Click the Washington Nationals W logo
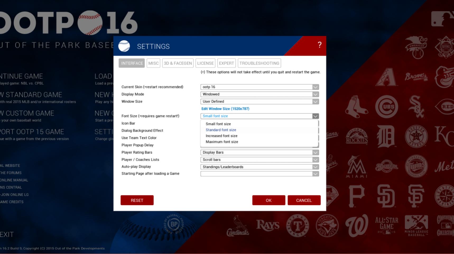 pos(357,226)
